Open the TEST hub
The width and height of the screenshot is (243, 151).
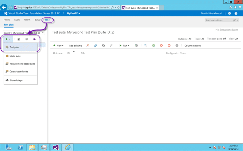[47, 20]
